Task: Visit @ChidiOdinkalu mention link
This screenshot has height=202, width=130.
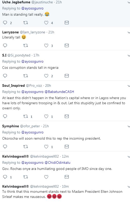Action: [x=58, y=162]
